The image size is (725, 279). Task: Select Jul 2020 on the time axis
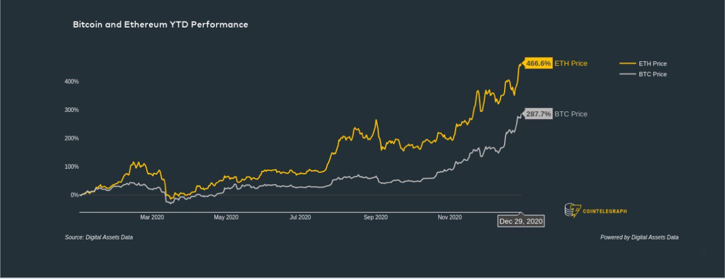click(x=300, y=217)
